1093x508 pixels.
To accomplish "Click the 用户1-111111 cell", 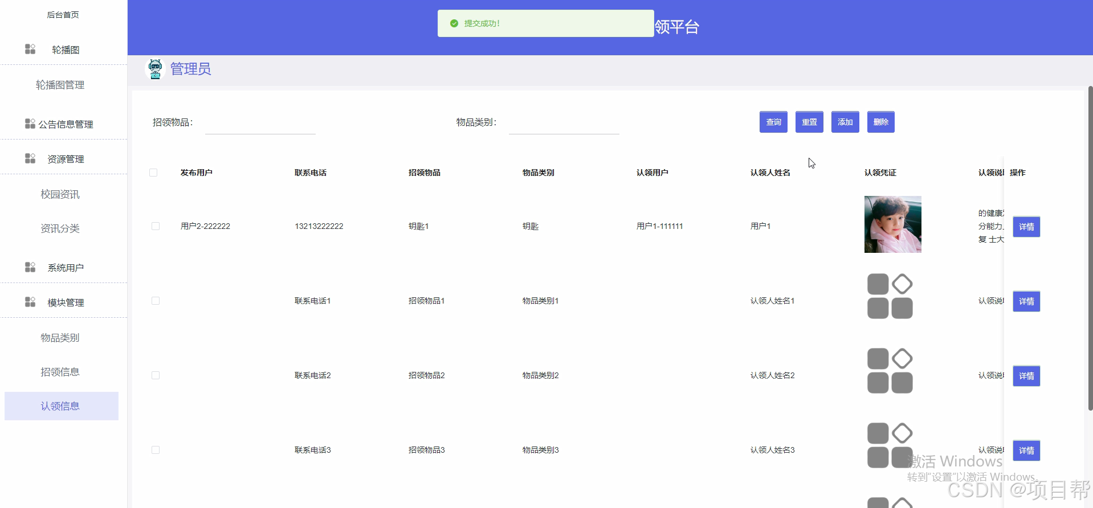I will tap(660, 226).
